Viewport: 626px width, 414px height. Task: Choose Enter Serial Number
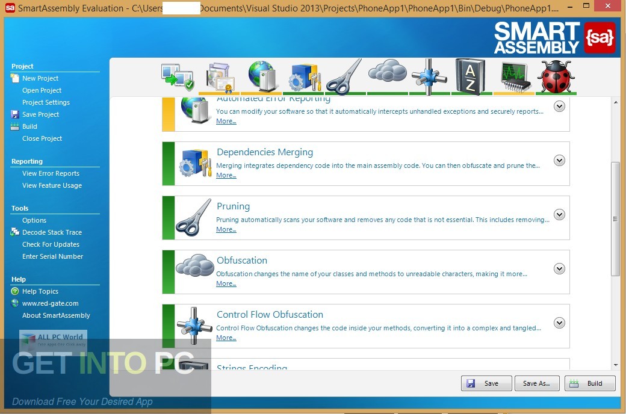53,256
